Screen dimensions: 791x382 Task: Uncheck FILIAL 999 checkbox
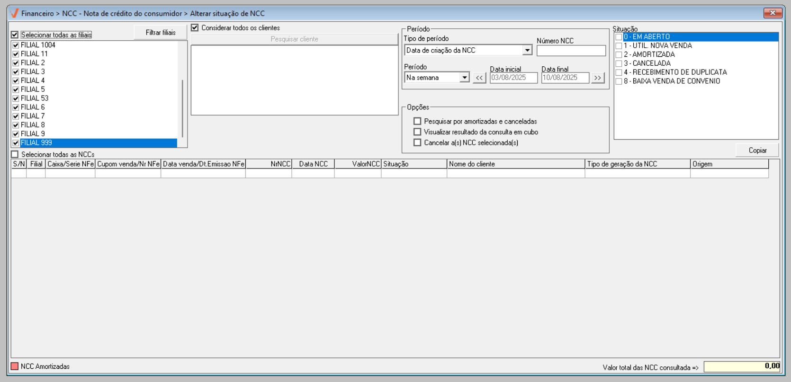[x=16, y=143]
